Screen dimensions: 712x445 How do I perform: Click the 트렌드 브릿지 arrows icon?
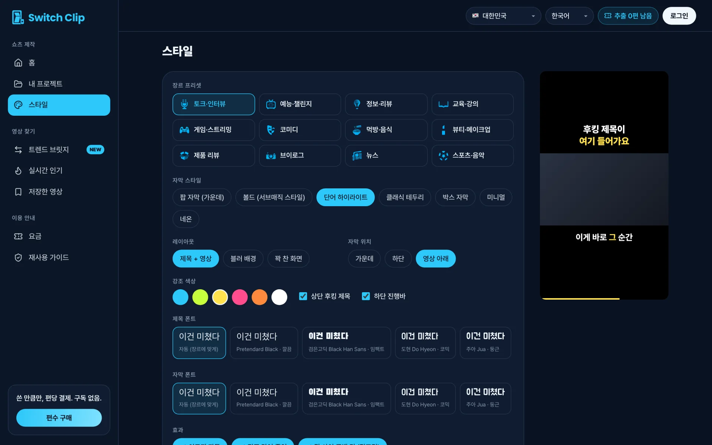tap(18, 149)
